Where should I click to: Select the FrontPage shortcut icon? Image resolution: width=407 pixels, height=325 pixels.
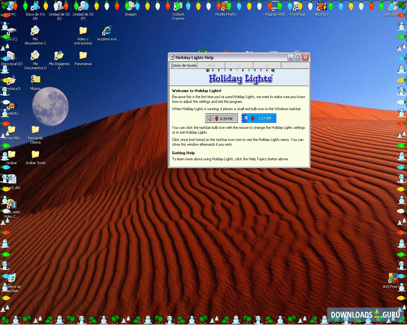298,6
